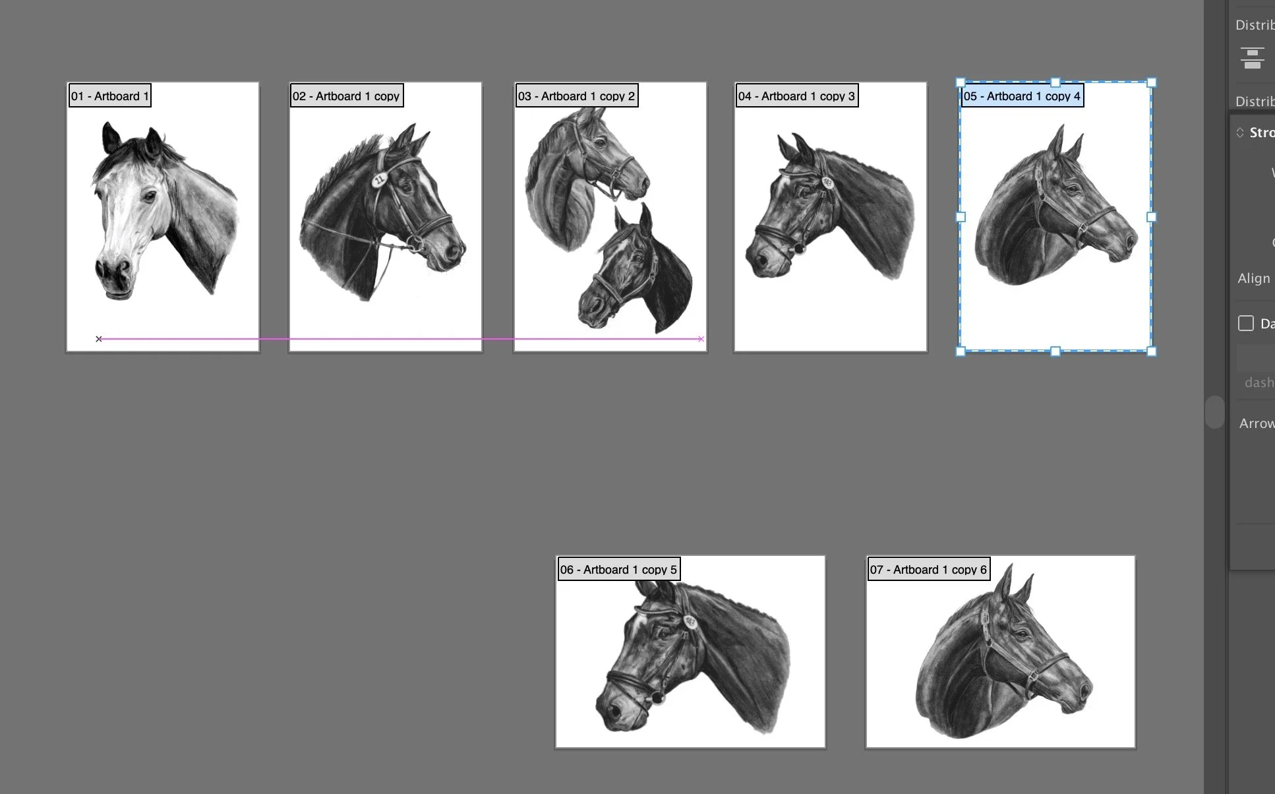
Task: Click the 04 - Artboard 1 copy 3 label
Action: (796, 96)
